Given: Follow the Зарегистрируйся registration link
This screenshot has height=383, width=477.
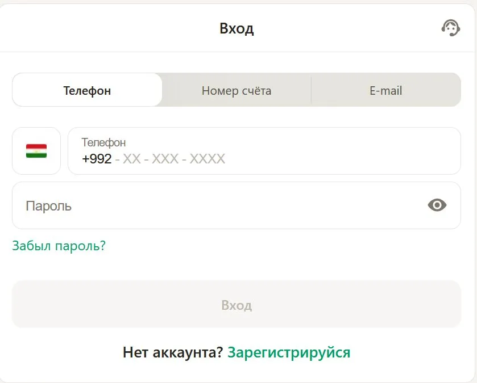Looking at the screenshot, I should point(289,352).
